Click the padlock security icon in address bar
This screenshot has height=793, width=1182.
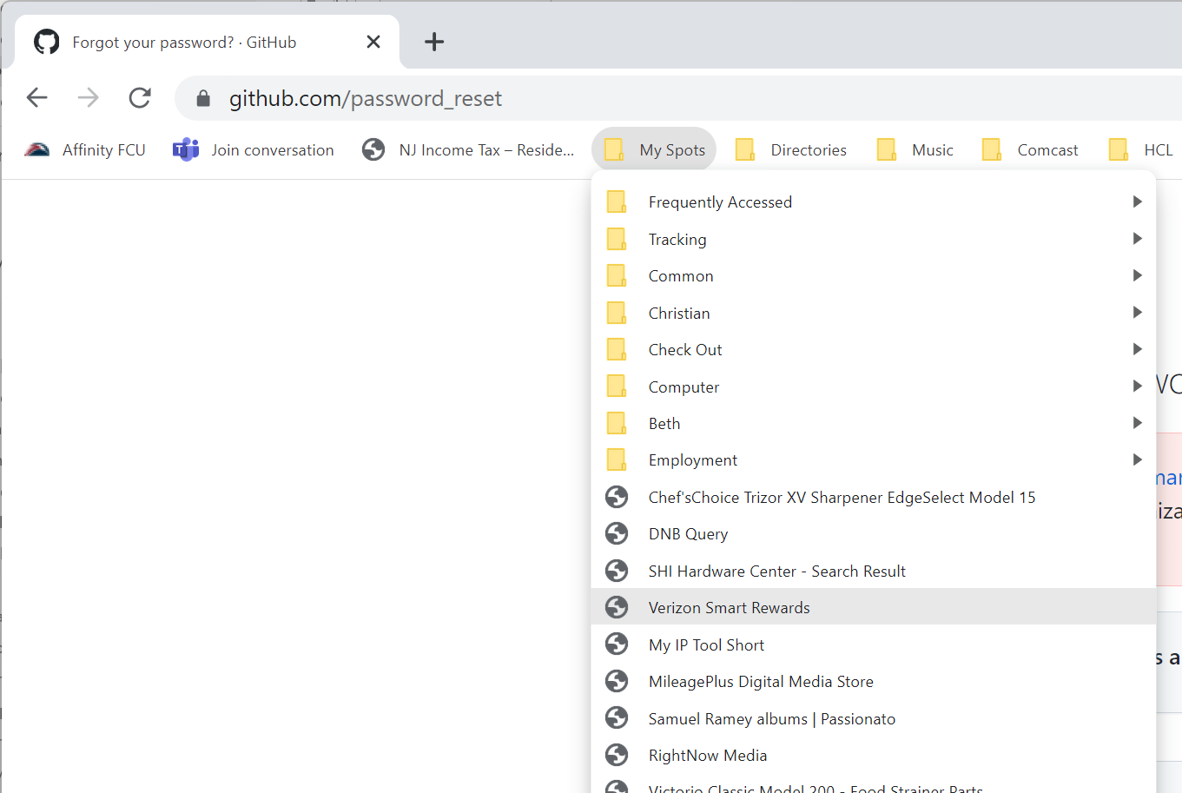click(202, 97)
